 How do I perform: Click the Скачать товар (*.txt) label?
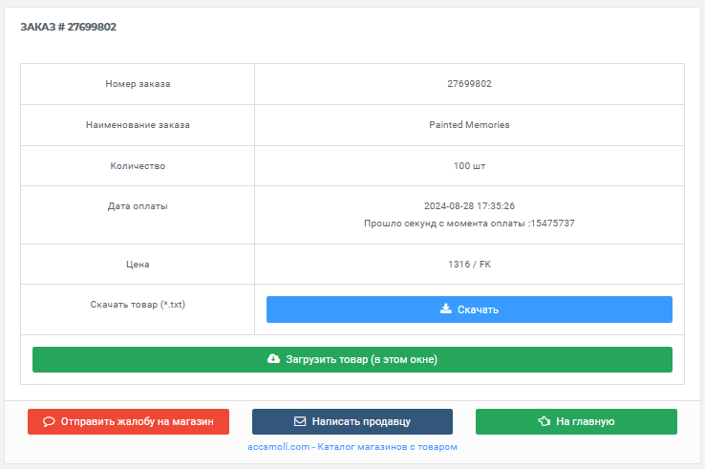click(138, 305)
